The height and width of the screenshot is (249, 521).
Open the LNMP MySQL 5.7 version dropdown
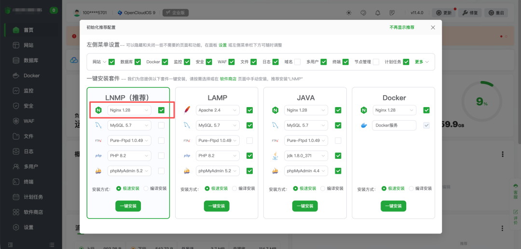pos(129,125)
